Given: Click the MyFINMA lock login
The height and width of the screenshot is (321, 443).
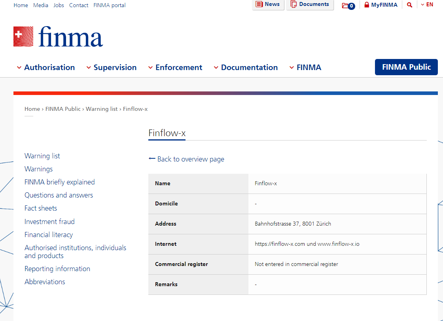Looking at the screenshot, I should [x=381, y=5].
